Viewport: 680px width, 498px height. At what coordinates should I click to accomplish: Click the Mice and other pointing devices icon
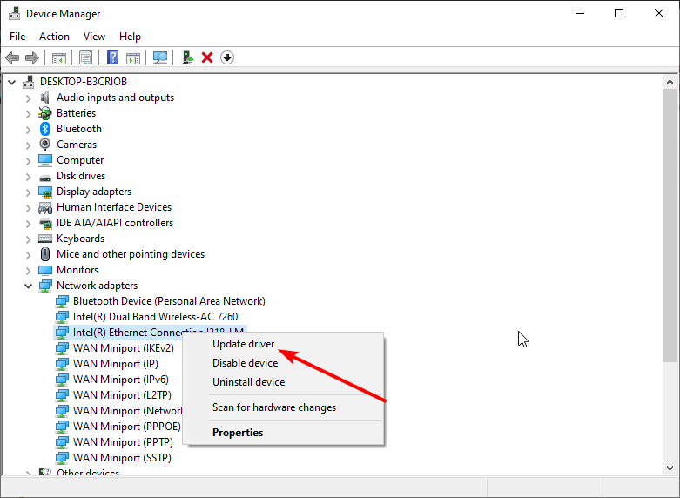coord(44,254)
